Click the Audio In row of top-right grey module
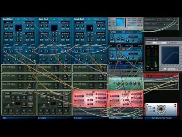Image resolution: width=182 pixels, height=137 pixels. point(162,20)
